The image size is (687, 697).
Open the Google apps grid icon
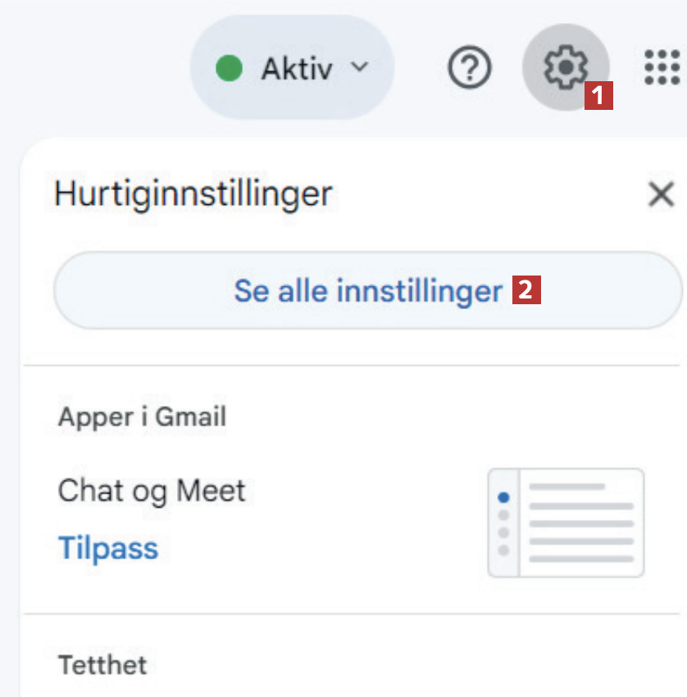point(662,67)
